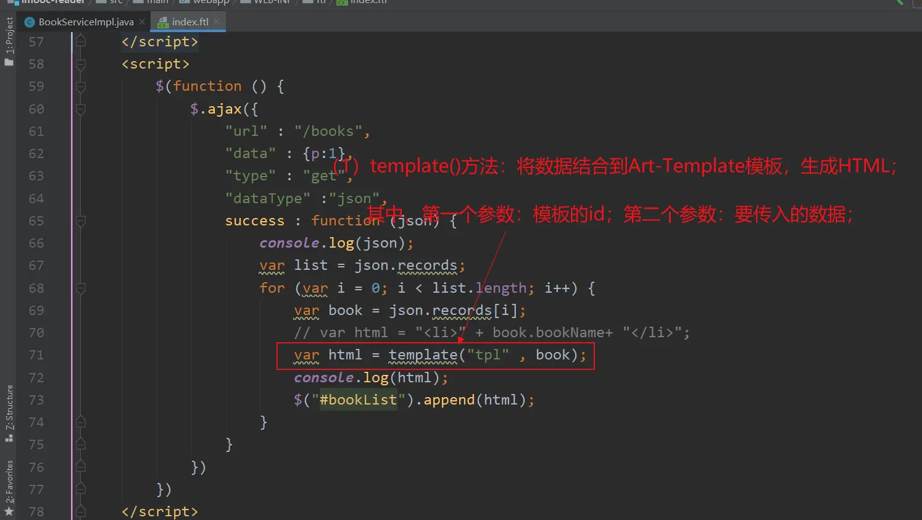Click line number 70 in the gutter
Viewport: 922px width, 520px height.
(x=36, y=332)
